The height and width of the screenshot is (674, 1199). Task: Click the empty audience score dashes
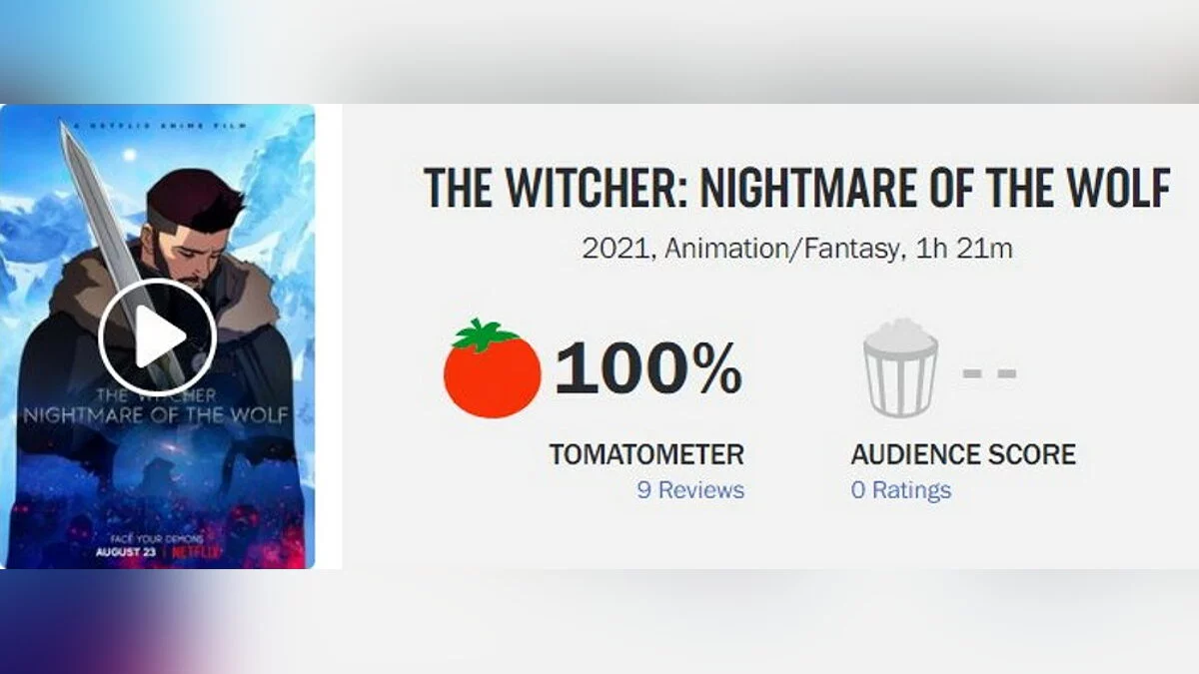[x=989, y=373]
